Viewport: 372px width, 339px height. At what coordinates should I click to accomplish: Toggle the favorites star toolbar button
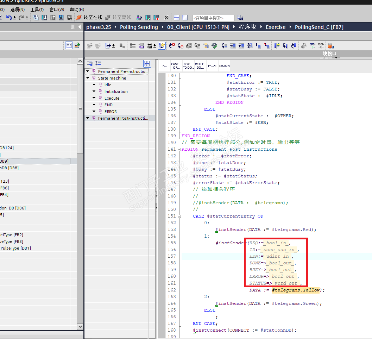(x=162, y=46)
